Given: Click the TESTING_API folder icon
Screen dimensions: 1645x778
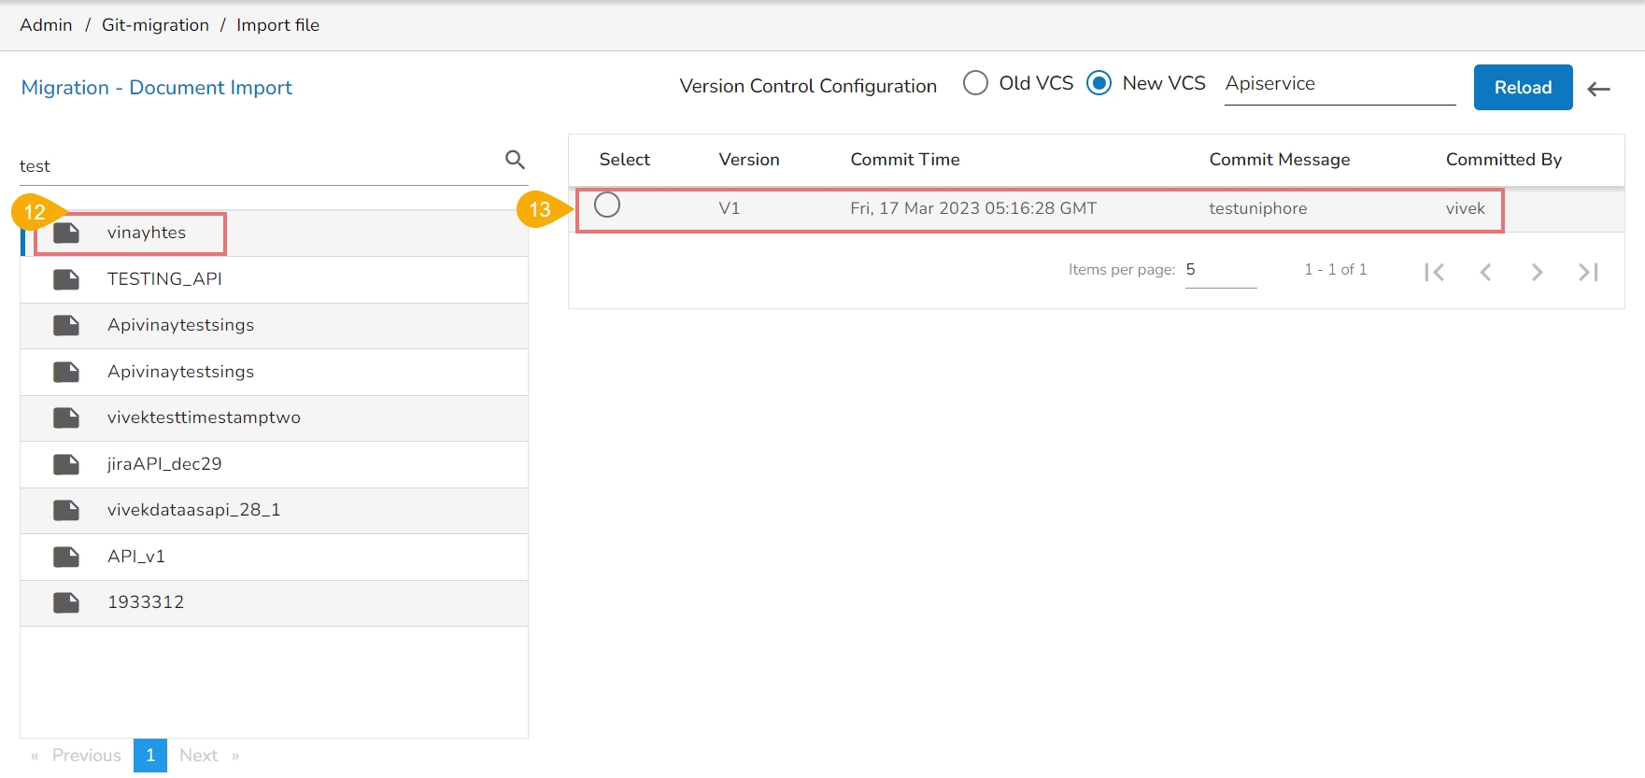Looking at the screenshot, I should 66,279.
